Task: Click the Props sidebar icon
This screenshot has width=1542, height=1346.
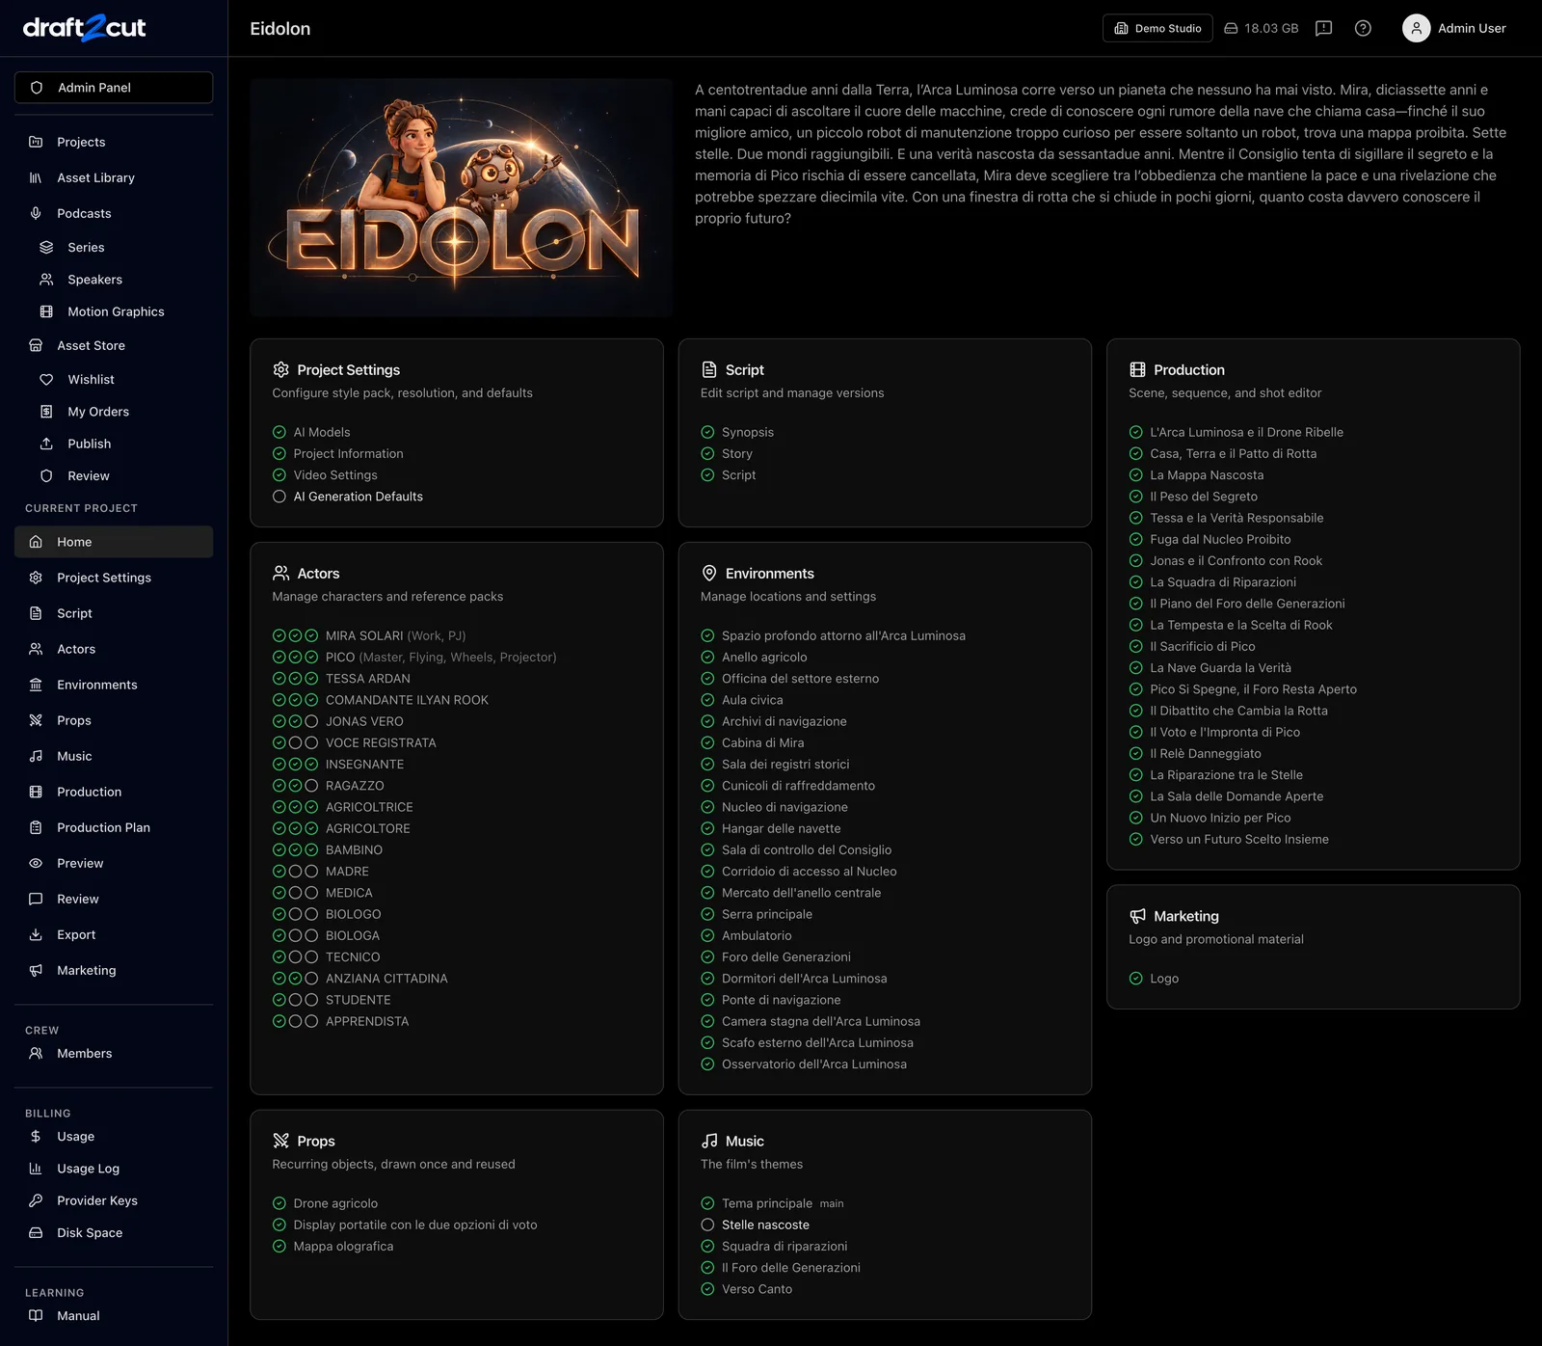Action: [x=36, y=720]
